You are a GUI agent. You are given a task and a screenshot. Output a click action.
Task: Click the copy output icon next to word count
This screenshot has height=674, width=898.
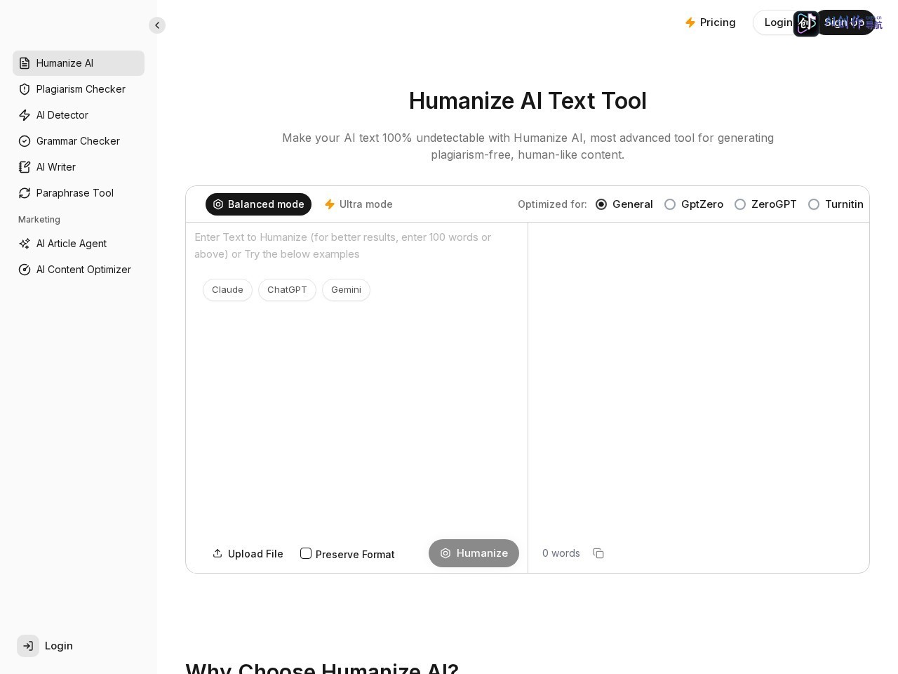coord(598,553)
